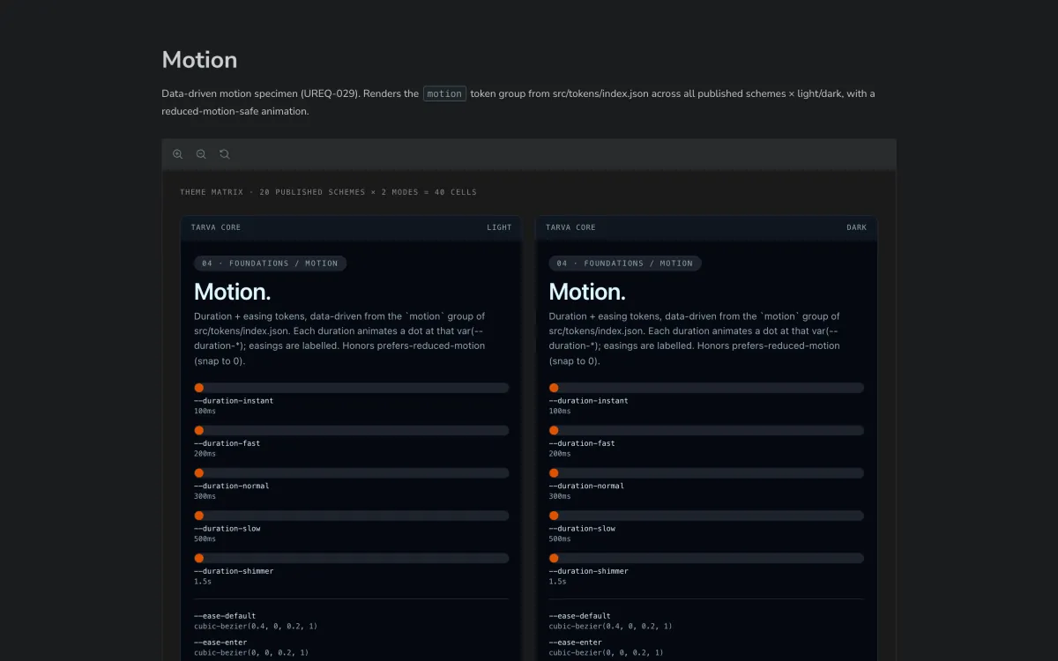
Task: Click cubic-bezier(0.4, 0, 0.2, 1) in Light card
Action: point(256,626)
